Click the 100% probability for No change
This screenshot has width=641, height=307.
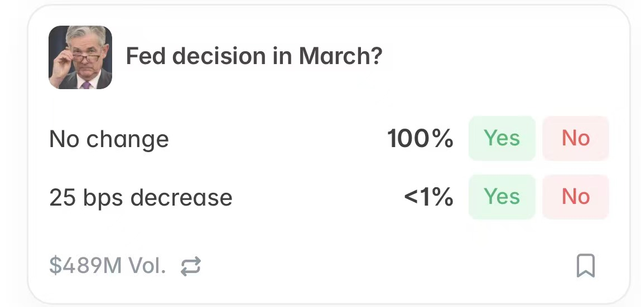point(420,139)
